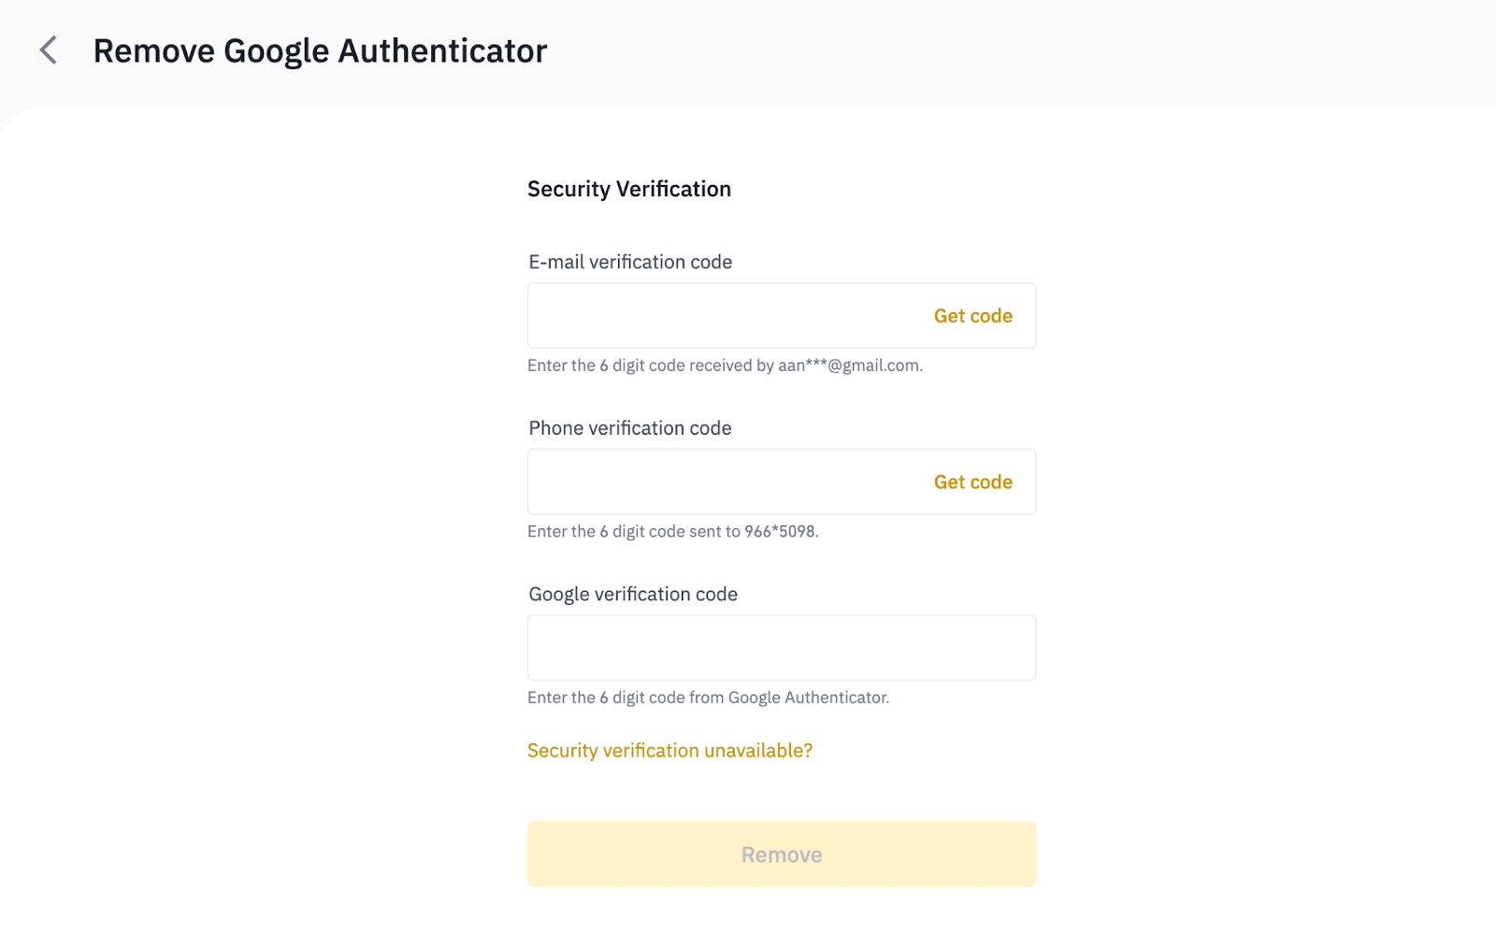Screen dimensions: 1496x933
Task: Click the hint mentioning Google Authenticator
Action: (x=708, y=697)
